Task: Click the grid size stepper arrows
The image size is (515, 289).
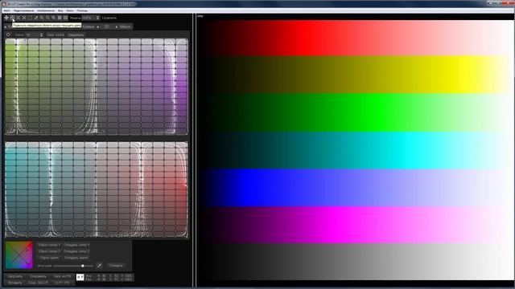Action: (x=41, y=35)
